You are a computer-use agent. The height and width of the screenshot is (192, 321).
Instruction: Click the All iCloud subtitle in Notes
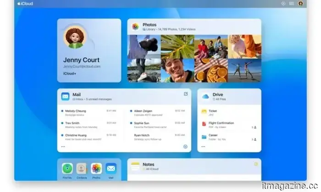pyautogui.click(x=150, y=169)
